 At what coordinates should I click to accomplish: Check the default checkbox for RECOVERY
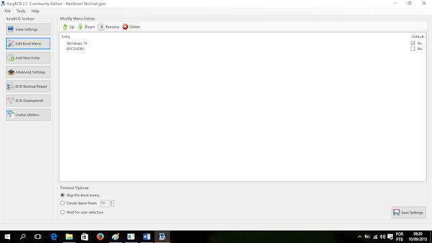click(412, 49)
